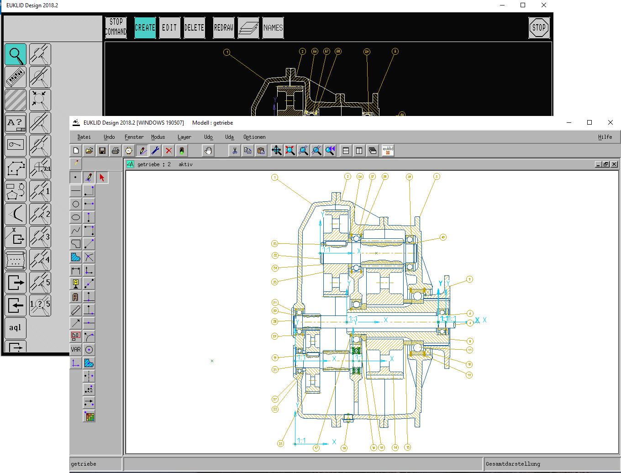Click the euklid logo toolbar button
Screen dimensions: 621x473
(388, 151)
